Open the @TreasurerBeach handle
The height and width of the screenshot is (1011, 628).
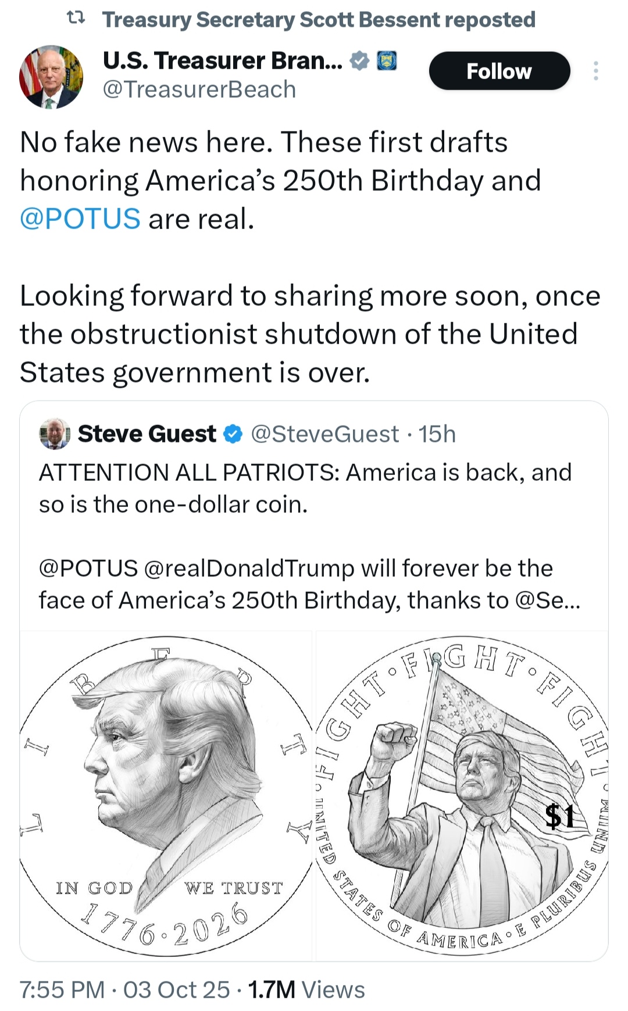coord(199,90)
